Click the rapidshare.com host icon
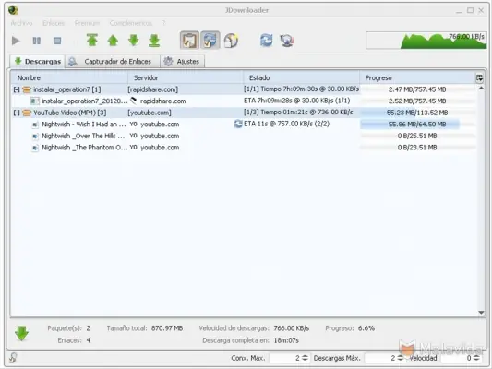Screen dimensions: 492x369 133,101
